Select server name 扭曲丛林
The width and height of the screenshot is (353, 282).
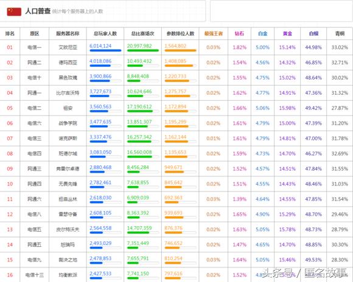(x=68, y=199)
